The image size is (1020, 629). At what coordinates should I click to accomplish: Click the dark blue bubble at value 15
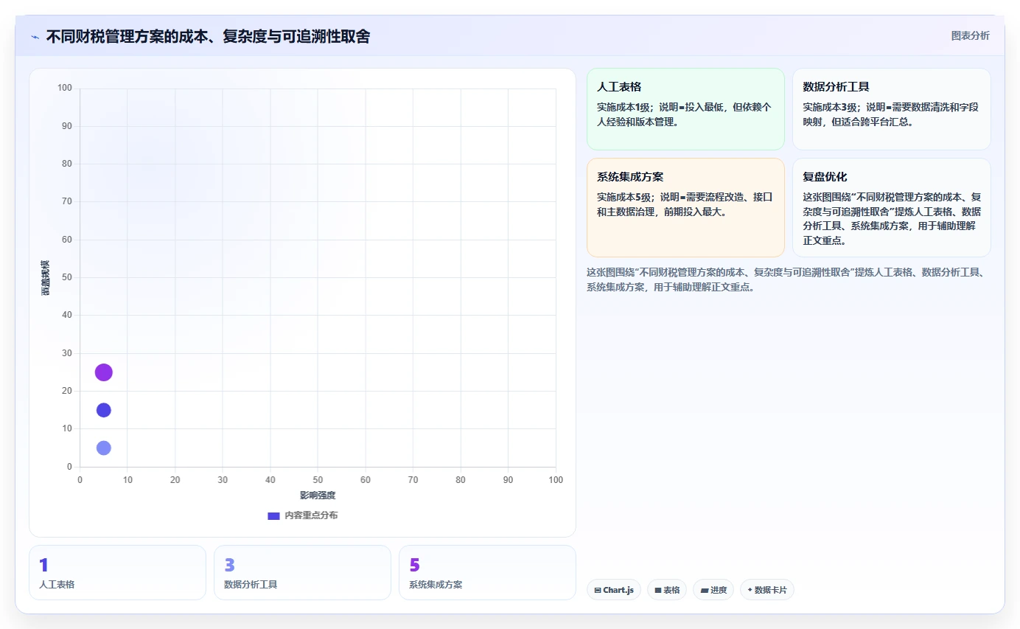[104, 410]
